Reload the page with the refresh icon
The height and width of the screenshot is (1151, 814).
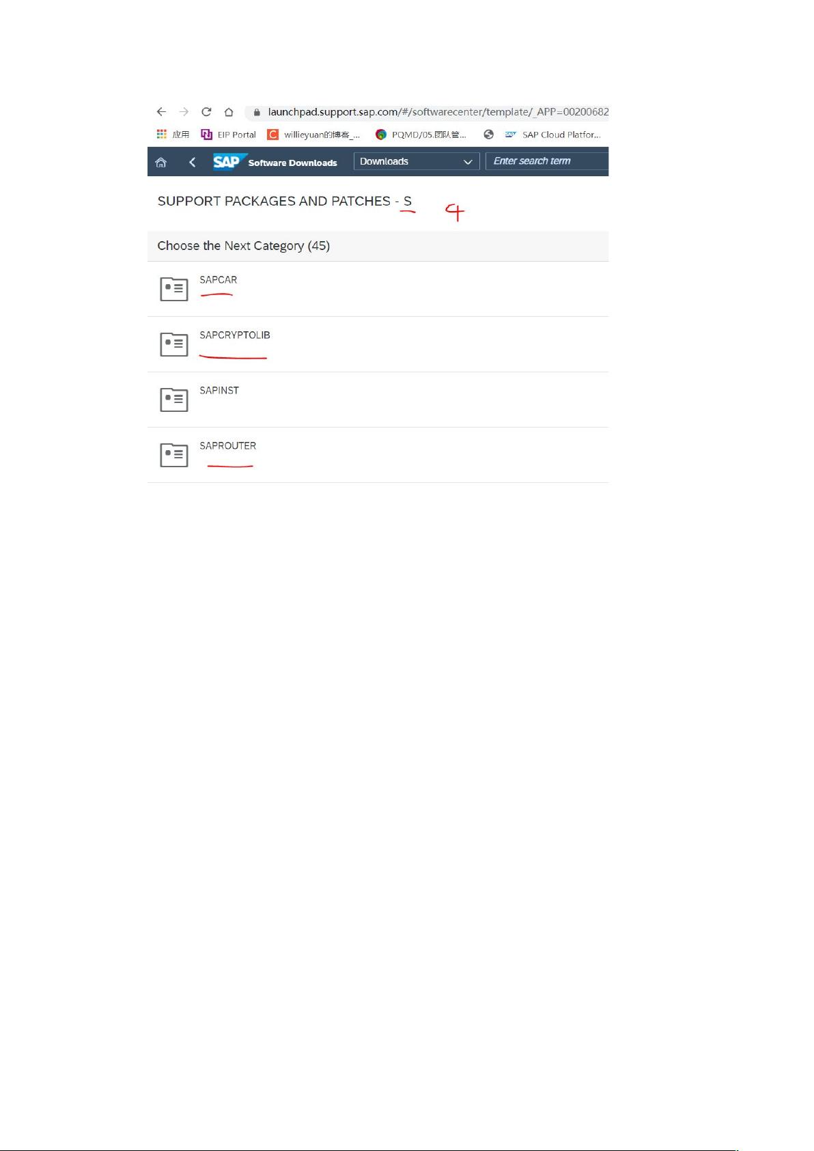point(206,111)
